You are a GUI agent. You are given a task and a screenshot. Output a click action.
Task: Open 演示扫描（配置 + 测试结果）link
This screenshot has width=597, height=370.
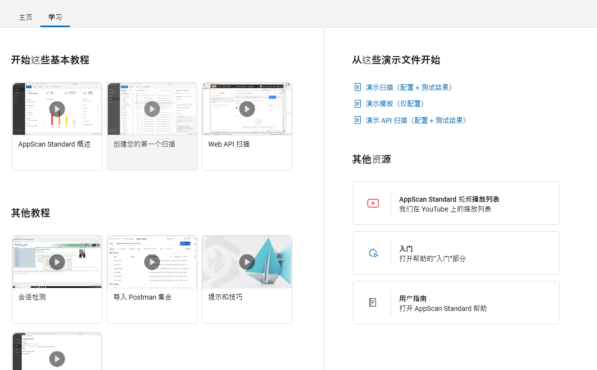coord(408,87)
